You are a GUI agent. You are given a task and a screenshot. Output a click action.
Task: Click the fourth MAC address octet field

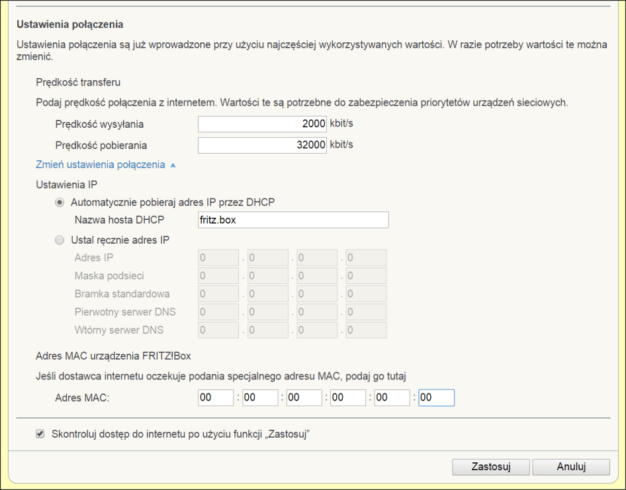pos(348,397)
